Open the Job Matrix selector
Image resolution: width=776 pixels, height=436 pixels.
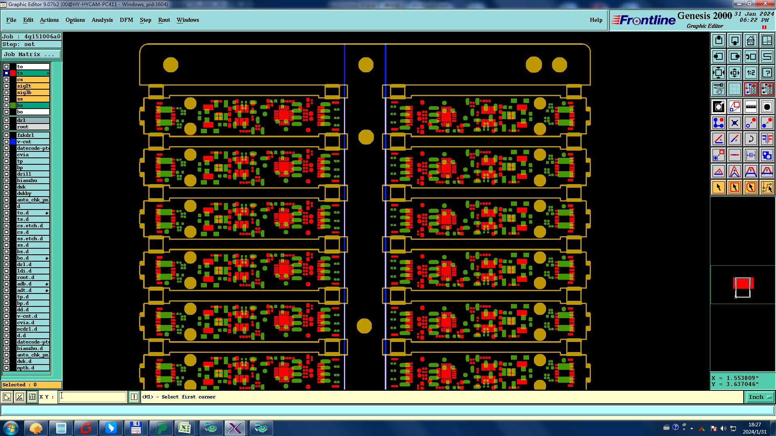[32, 55]
